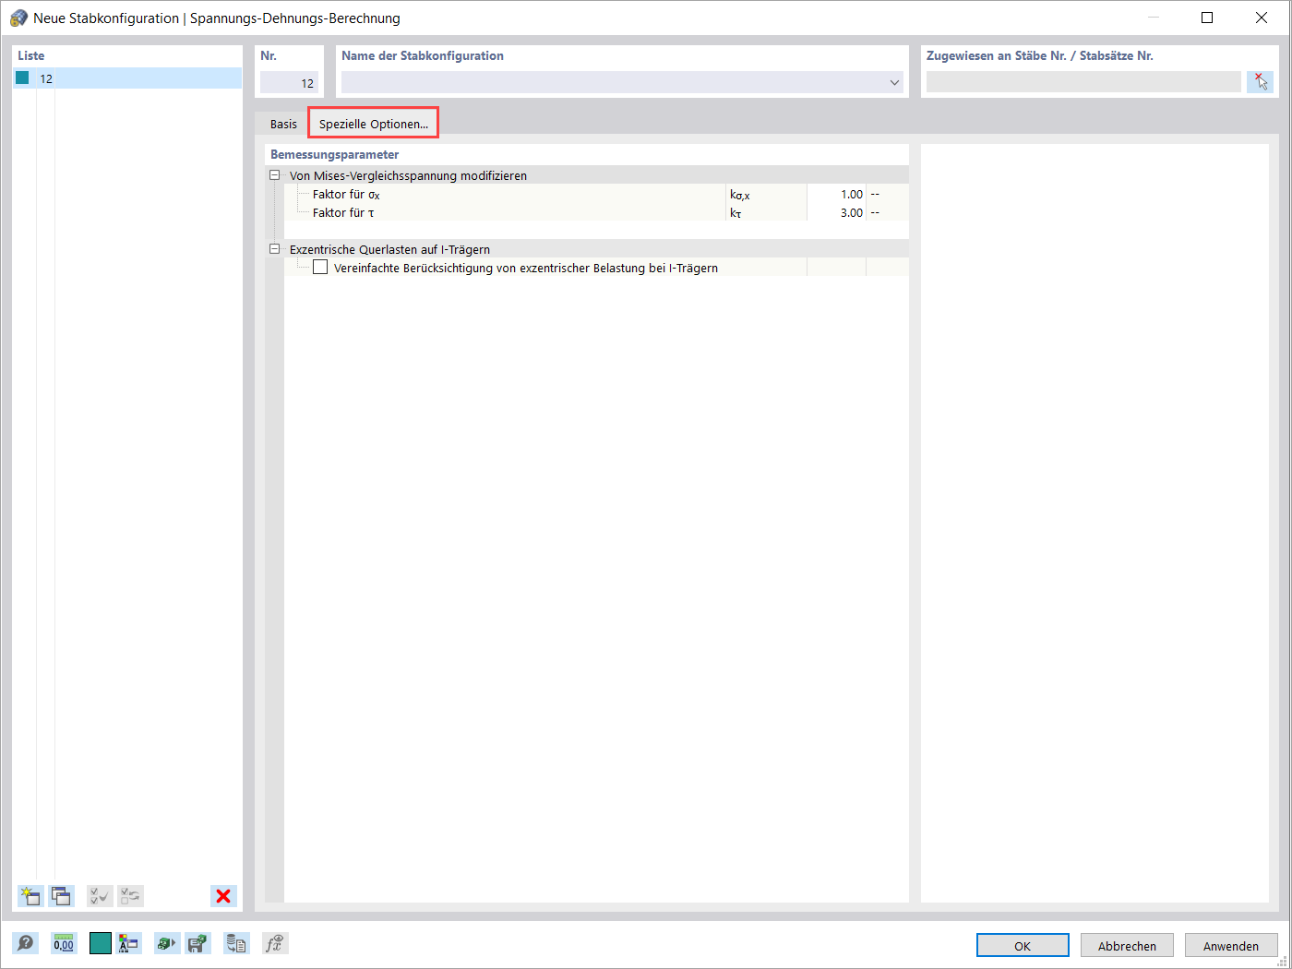Click the load default settings icon

167,943
